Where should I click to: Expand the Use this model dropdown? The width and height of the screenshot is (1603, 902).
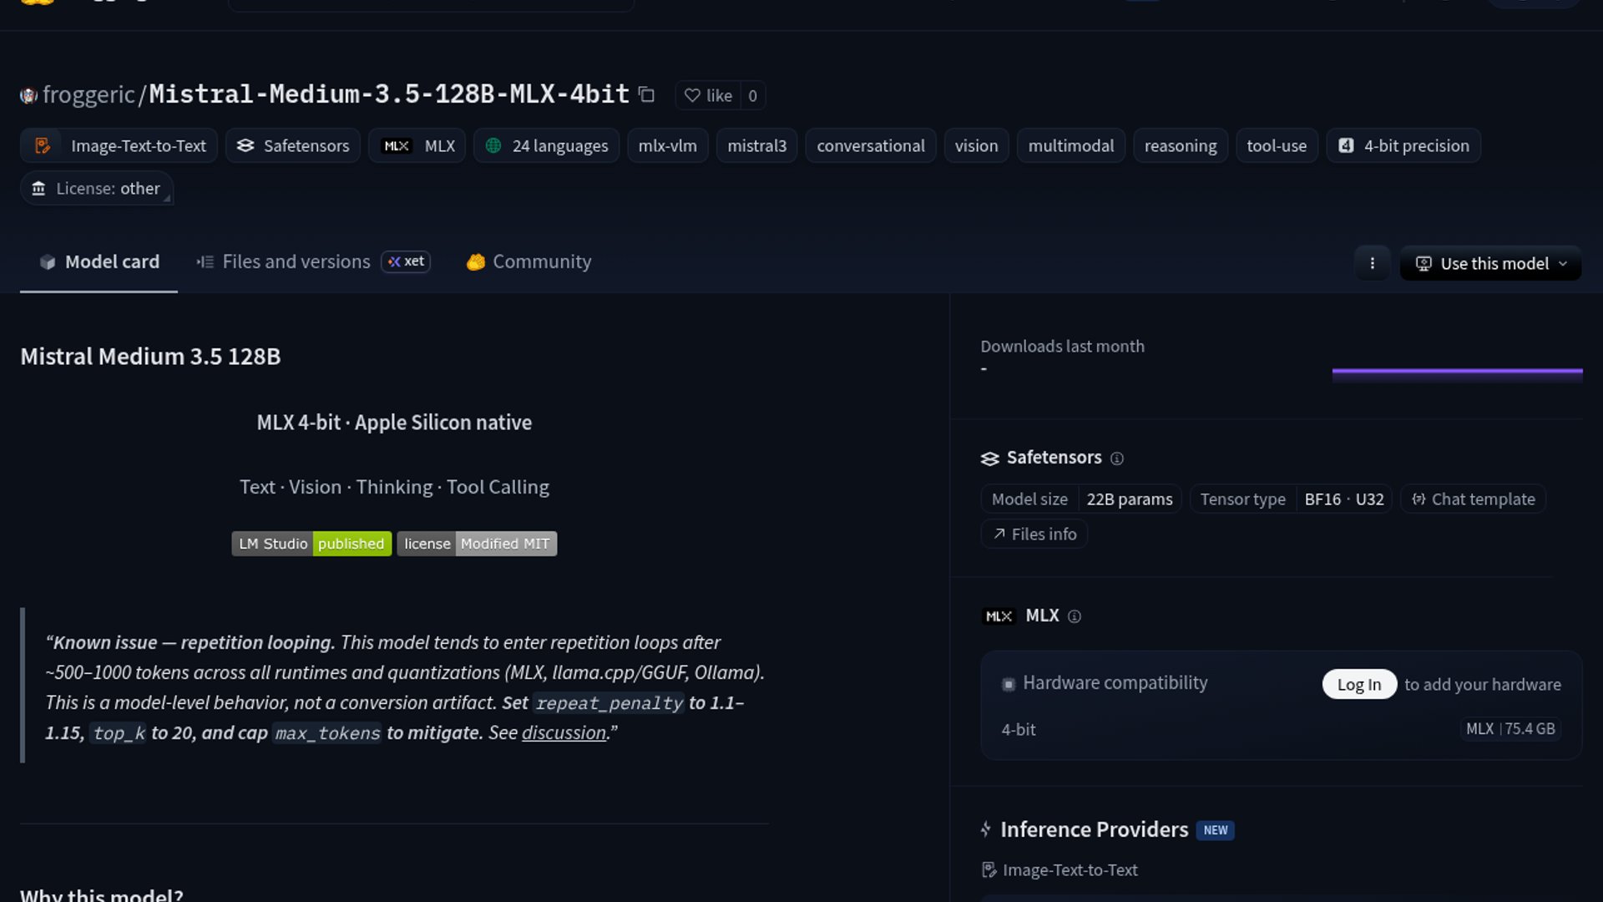pyautogui.click(x=1491, y=263)
